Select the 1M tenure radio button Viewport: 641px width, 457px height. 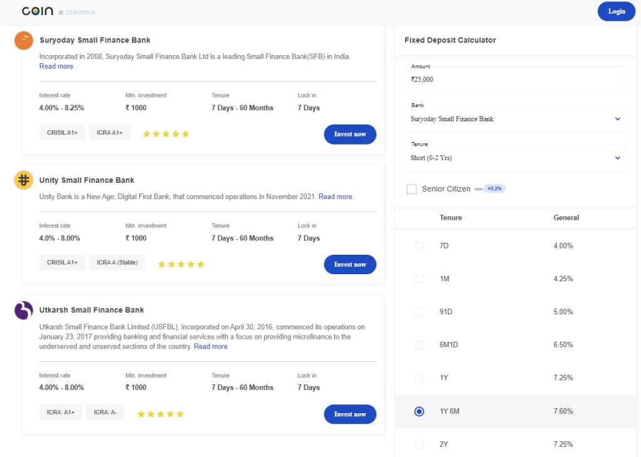pos(419,279)
